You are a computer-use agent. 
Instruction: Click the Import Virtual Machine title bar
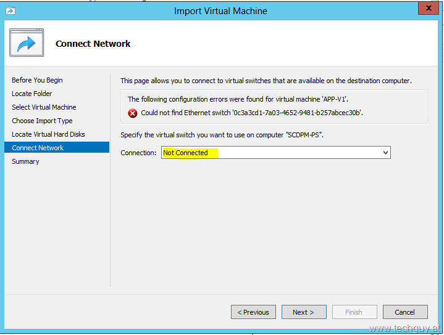(x=220, y=11)
